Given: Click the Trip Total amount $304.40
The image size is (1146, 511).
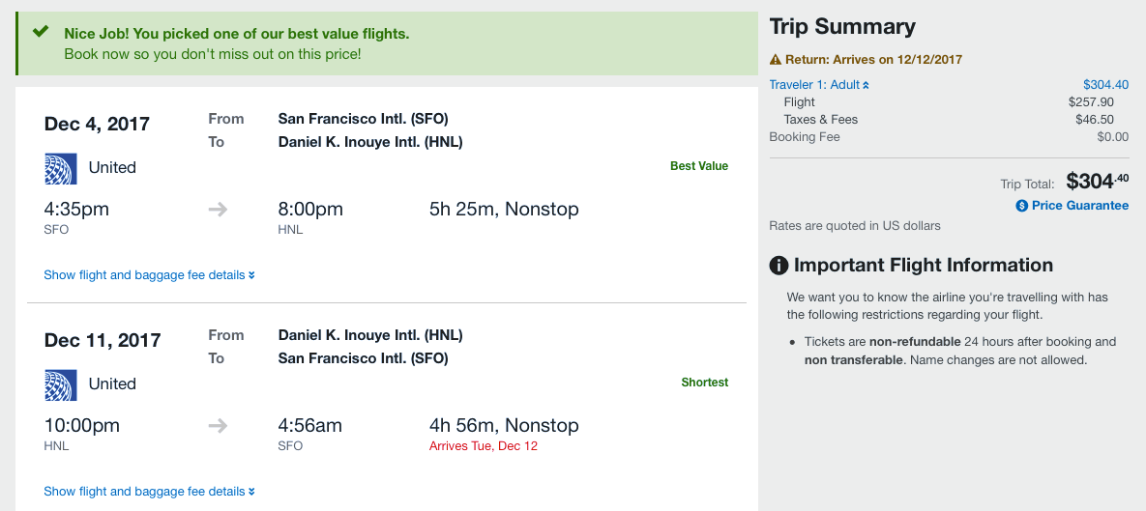Looking at the screenshot, I should click(x=1097, y=181).
